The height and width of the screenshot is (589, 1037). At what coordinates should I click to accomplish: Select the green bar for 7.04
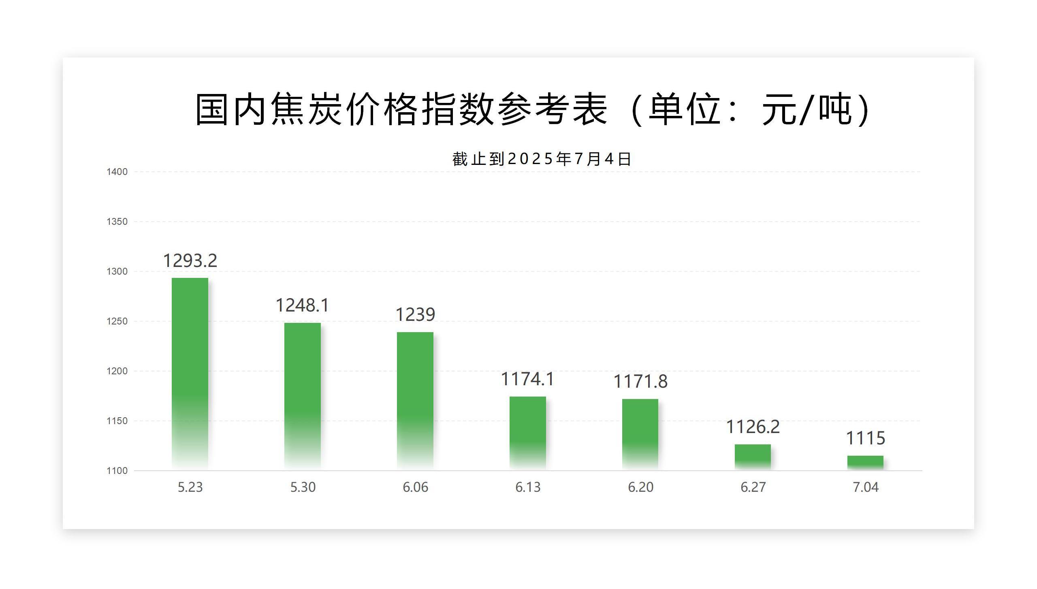click(866, 463)
